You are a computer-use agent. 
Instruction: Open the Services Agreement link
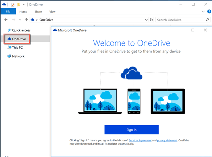click(x=140, y=141)
